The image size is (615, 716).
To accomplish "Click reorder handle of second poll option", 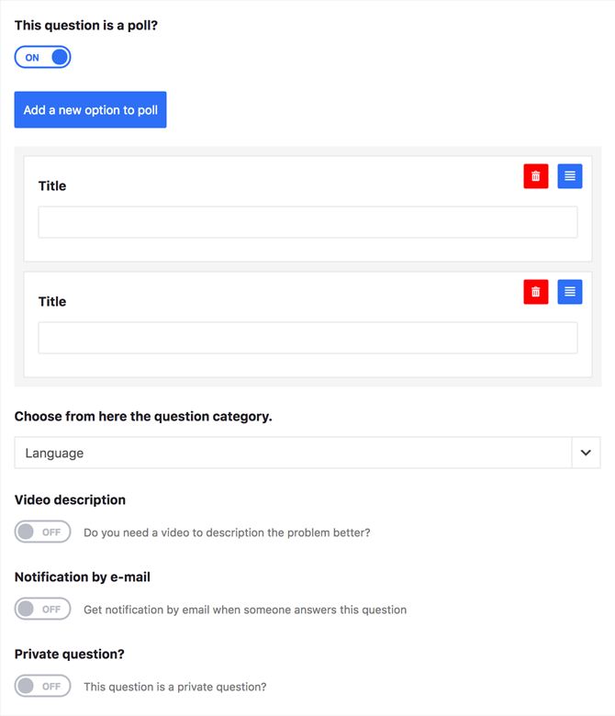I will point(570,291).
